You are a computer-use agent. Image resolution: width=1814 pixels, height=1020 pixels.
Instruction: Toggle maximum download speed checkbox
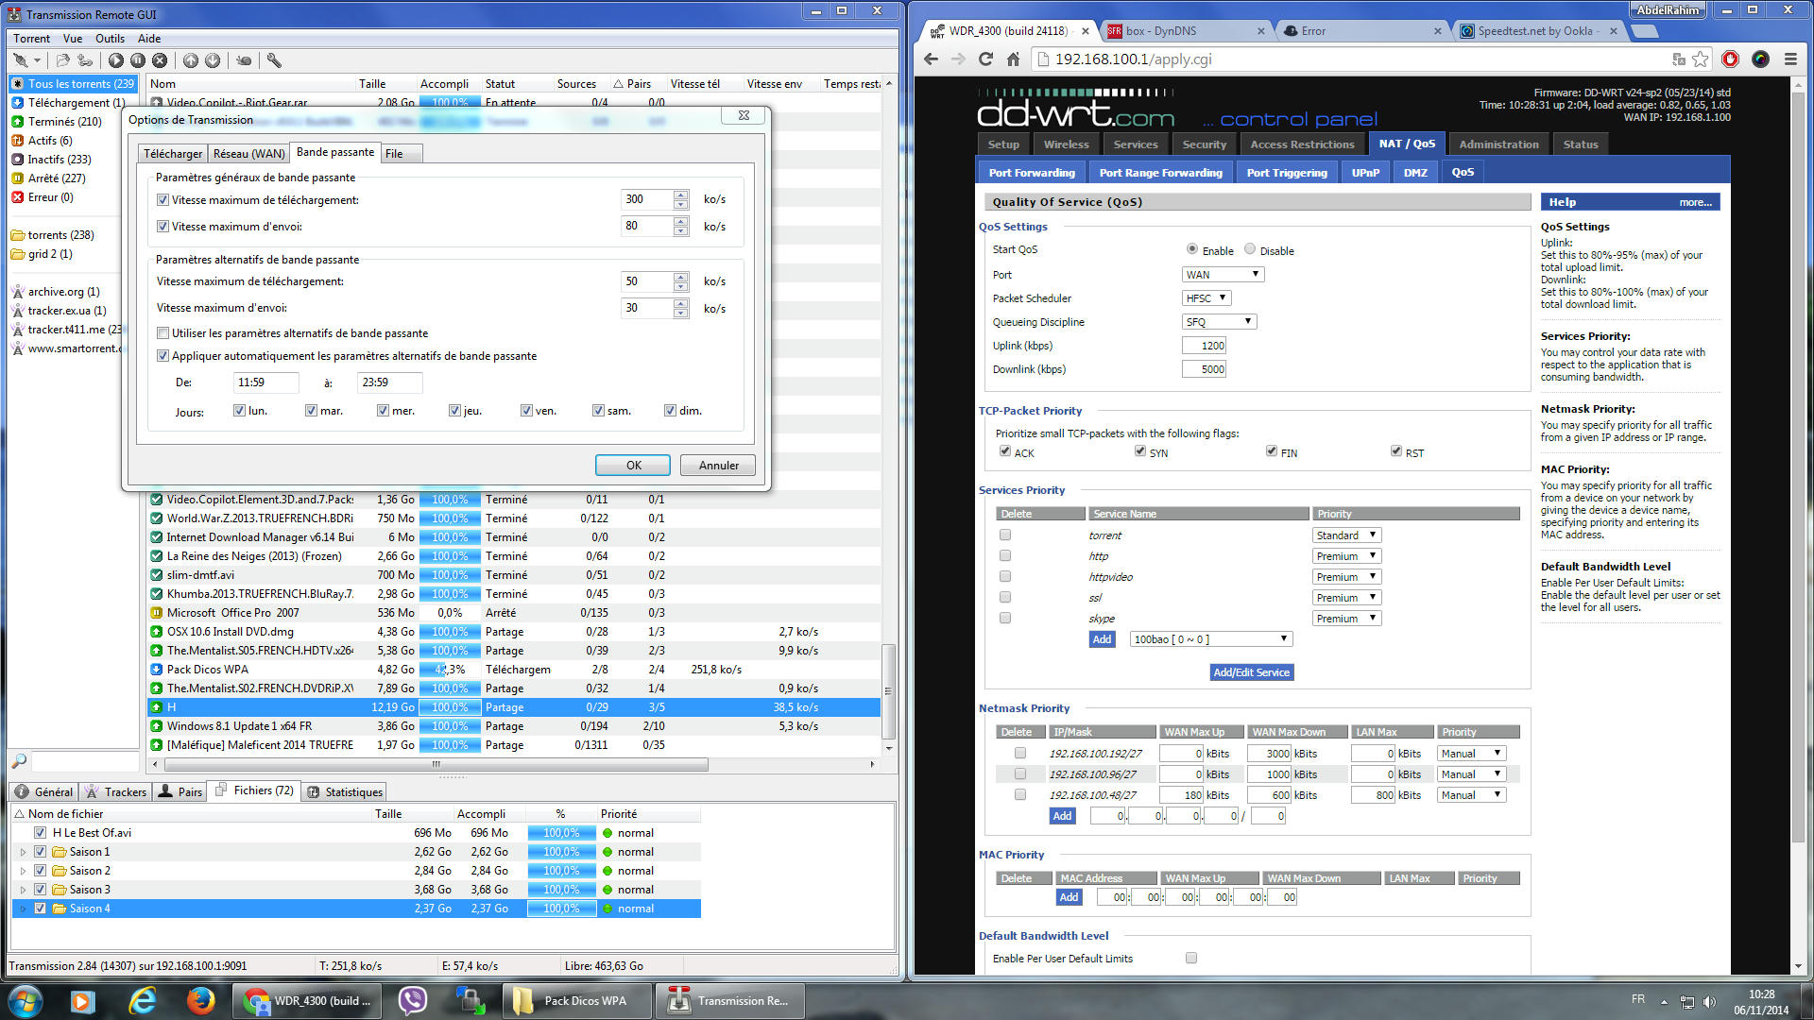[163, 200]
